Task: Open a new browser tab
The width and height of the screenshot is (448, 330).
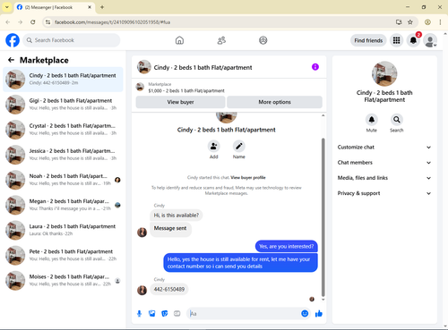Action: coord(102,7)
